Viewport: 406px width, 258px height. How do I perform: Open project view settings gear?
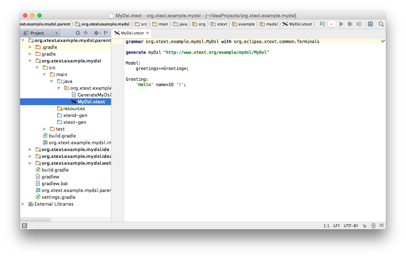click(x=97, y=33)
